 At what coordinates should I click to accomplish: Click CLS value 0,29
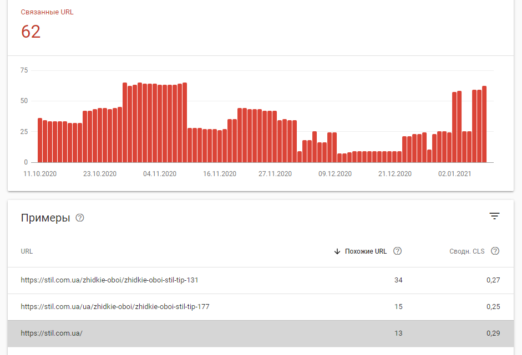coord(493,333)
